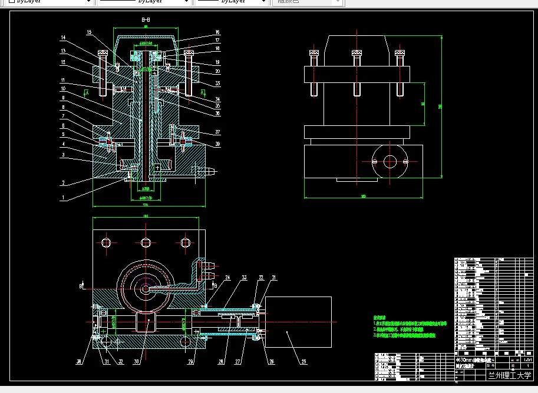Select part callout number 32
The image size is (538, 393).
coord(120,361)
